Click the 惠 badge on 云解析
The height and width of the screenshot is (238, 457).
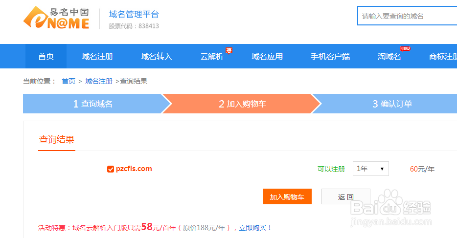[x=229, y=50]
